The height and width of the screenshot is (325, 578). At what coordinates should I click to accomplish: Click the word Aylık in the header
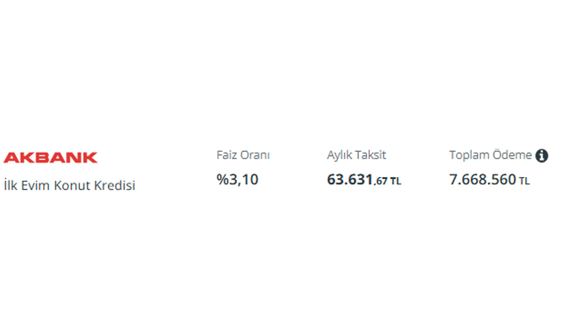[x=340, y=156]
